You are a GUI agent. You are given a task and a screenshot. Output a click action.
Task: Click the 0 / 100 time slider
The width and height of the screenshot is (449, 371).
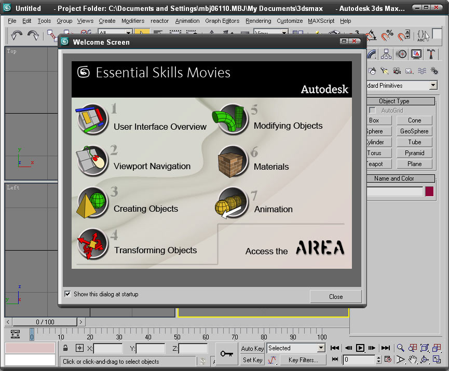pos(45,322)
